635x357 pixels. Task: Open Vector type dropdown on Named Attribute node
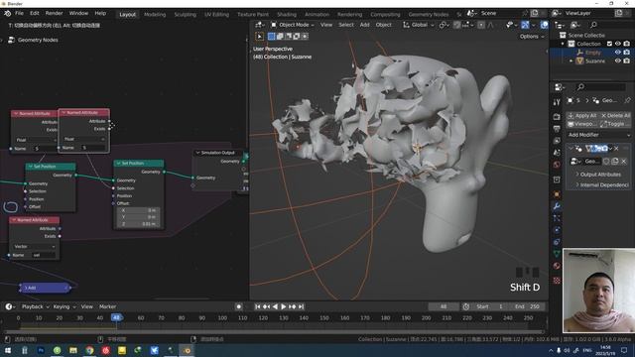tap(35, 247)
